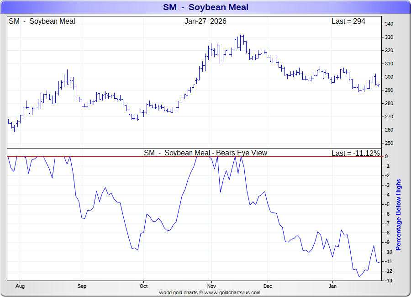Click the Dec month label
Viewport: 411px width, 297px height.
(x=268, y=286)
